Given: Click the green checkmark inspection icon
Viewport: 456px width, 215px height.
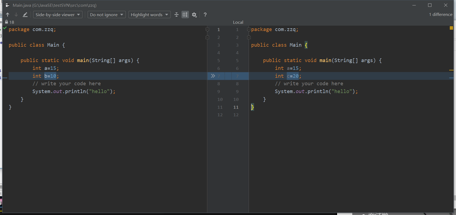Looking at the screenshot, I should 5,28.
